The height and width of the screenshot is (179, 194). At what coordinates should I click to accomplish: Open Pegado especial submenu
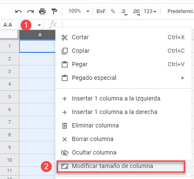(x=123, y=78)
